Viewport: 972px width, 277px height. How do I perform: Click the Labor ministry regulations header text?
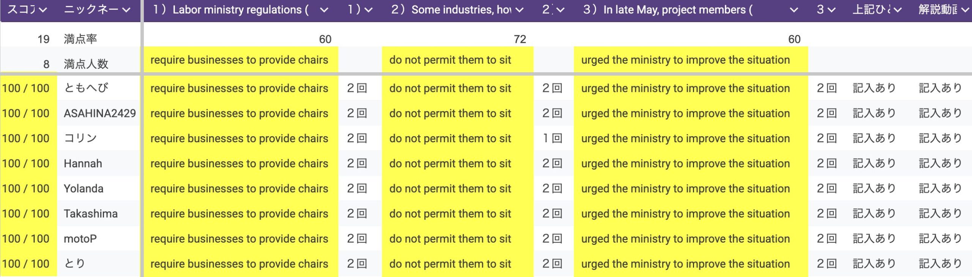point(232,10)
